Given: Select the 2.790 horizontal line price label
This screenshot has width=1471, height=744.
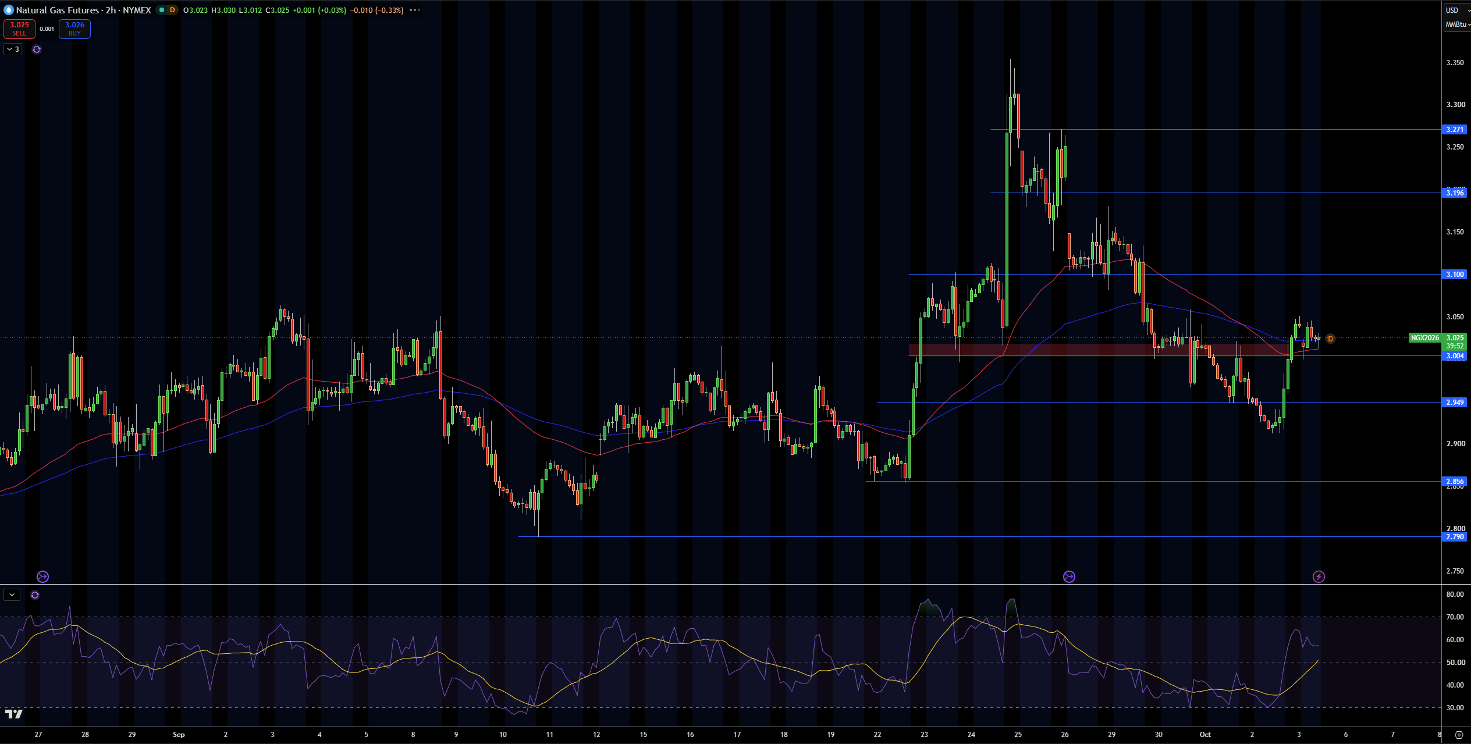Looking at the screenshot, I should coord(1455,537).
